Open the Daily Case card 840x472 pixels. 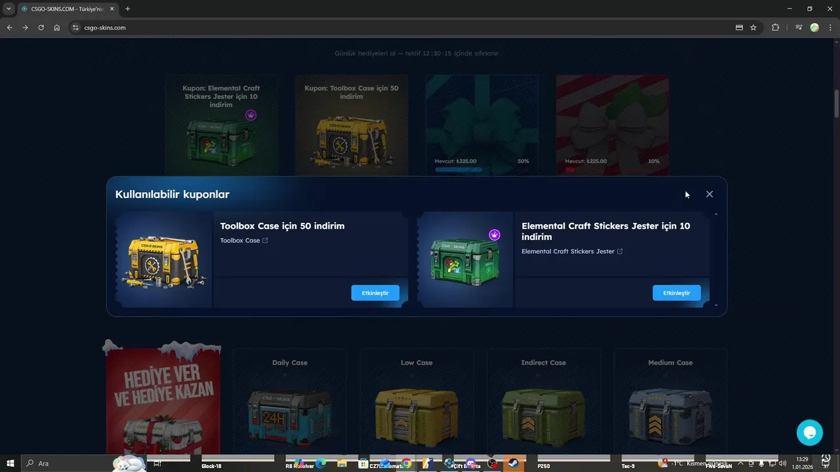289,400
